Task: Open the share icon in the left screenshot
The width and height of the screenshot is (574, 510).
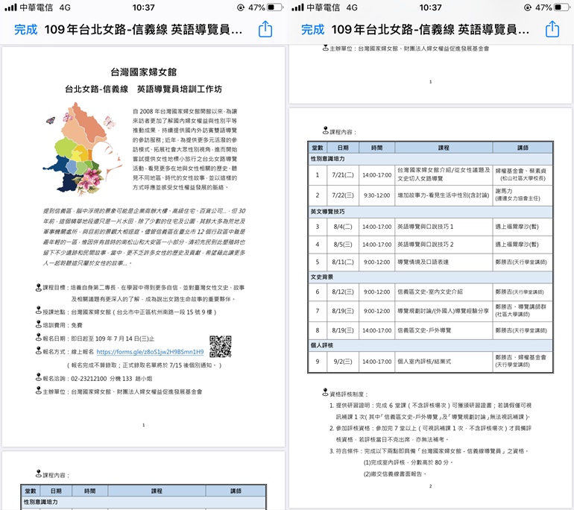Action: 265,29
